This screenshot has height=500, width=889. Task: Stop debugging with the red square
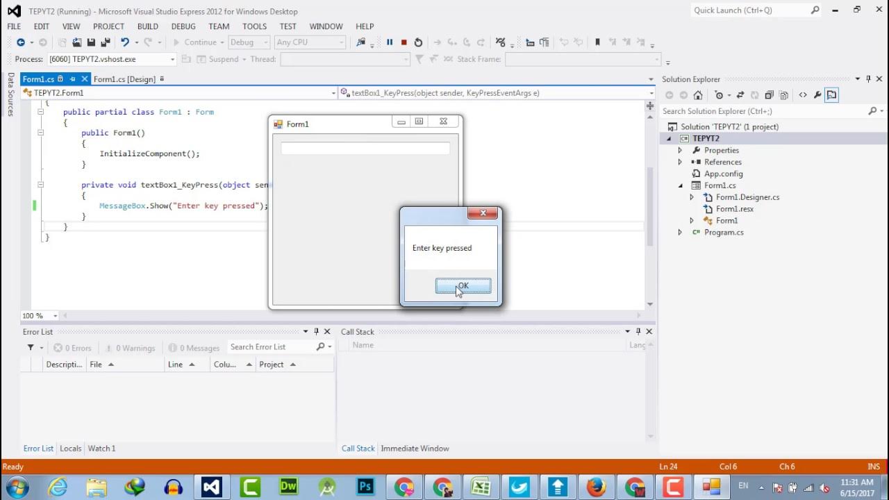404,42
